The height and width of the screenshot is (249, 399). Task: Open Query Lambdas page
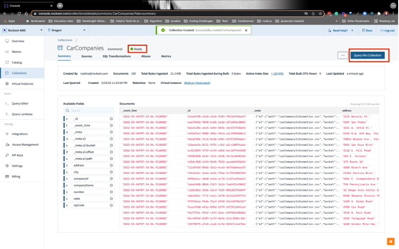[x=22, y=114]
